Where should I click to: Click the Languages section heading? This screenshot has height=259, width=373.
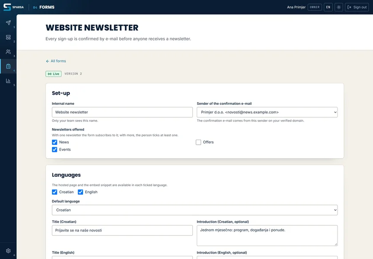[66, 175]
